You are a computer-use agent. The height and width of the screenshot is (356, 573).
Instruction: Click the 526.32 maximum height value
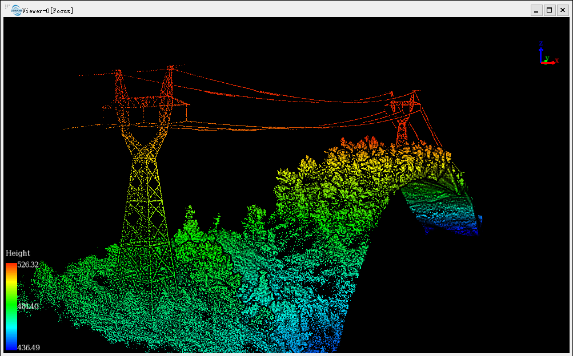point(27,265)
